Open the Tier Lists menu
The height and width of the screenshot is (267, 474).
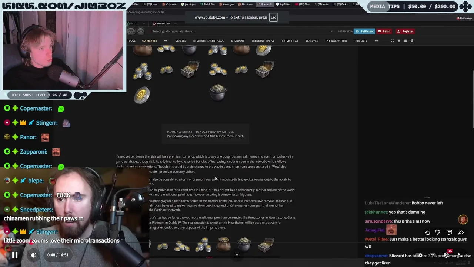tap(361, 41)
